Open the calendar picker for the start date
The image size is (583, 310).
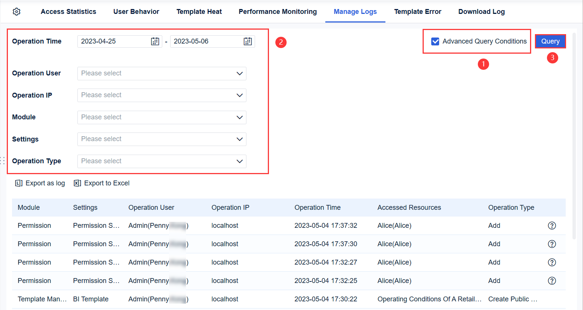point(155,41)
